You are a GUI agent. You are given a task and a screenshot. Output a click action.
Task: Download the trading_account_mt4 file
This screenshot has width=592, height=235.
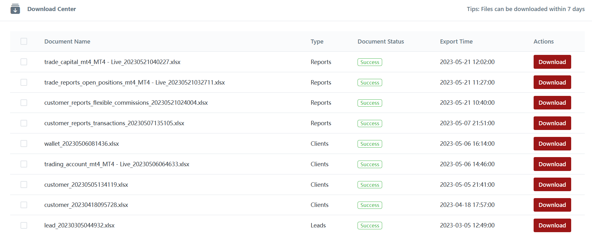[552, 164]
